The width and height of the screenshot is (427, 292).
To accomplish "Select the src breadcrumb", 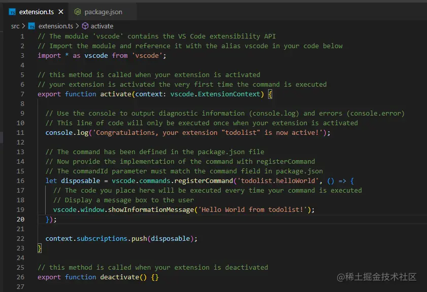I will 15,26.
